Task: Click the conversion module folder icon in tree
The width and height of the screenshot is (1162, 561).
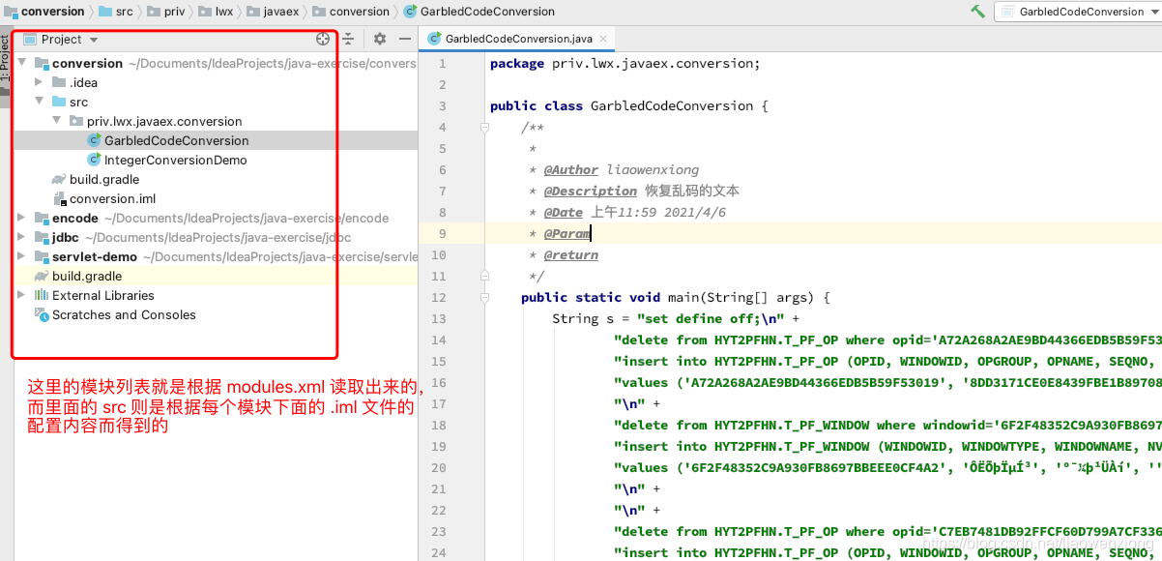Action: pyautogui.click(x=42, y=63)
